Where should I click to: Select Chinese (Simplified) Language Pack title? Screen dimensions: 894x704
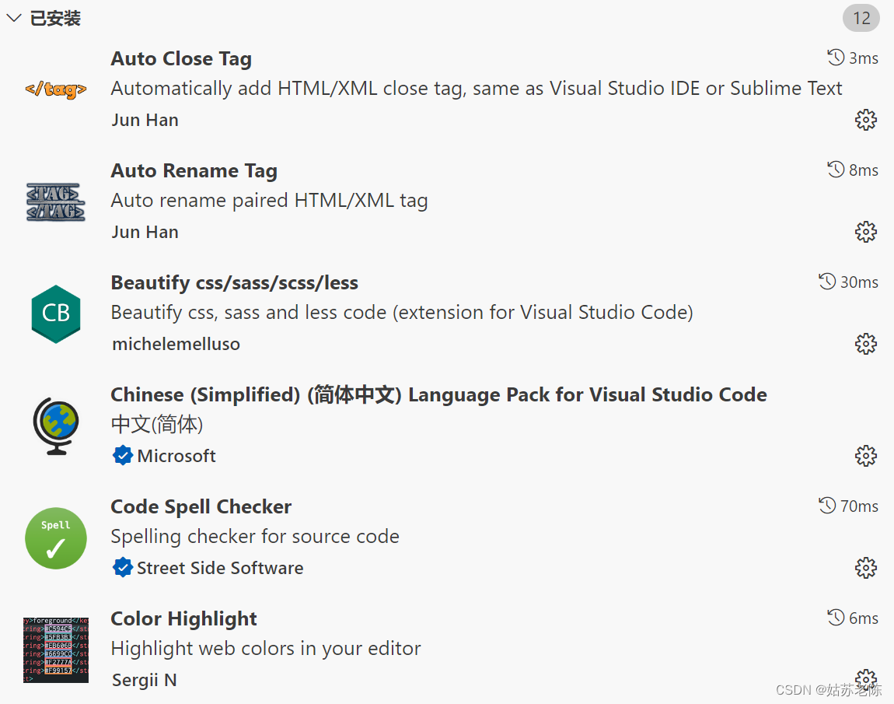(439, 395)
